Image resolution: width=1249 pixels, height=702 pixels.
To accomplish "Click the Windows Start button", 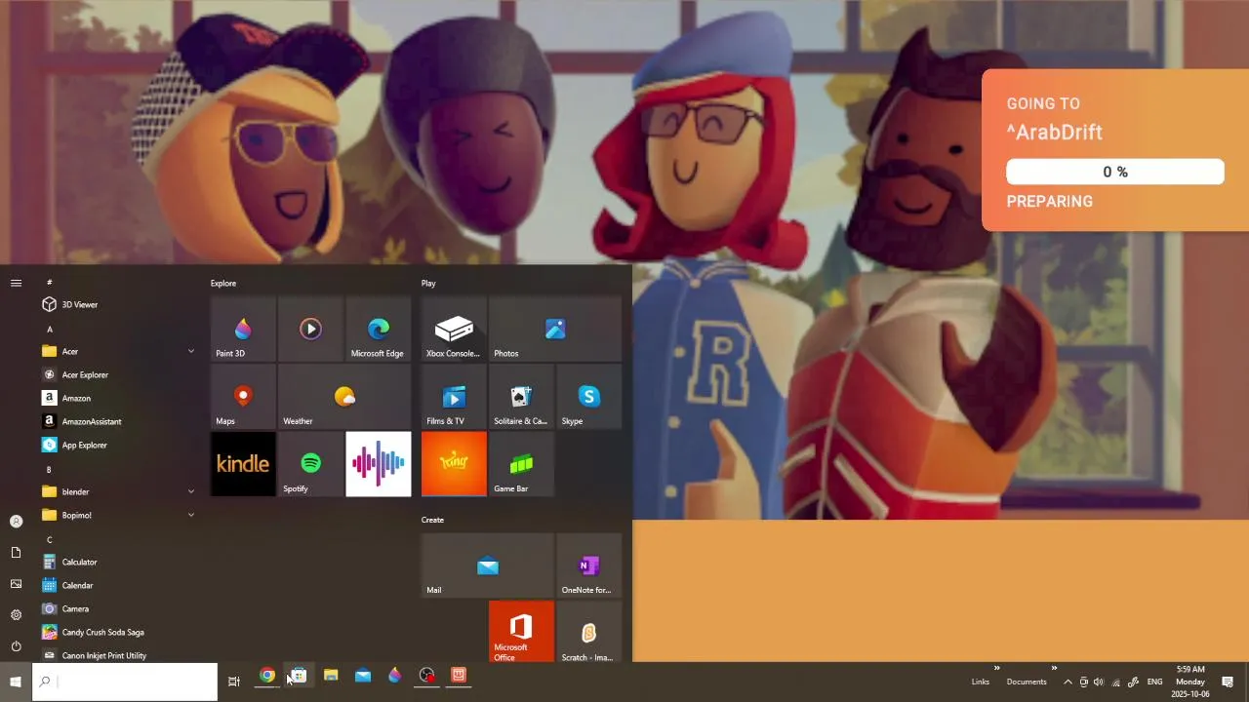I will (x=16, y=682).
